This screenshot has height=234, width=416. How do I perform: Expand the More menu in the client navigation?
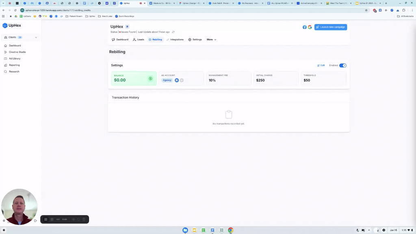210,39
